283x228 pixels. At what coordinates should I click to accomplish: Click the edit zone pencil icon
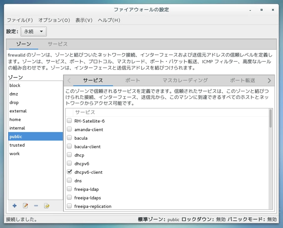pos(25,205)
